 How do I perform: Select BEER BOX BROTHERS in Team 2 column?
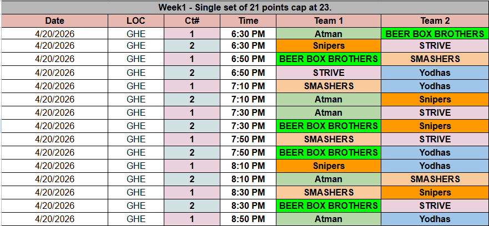[x=435, y=34]
